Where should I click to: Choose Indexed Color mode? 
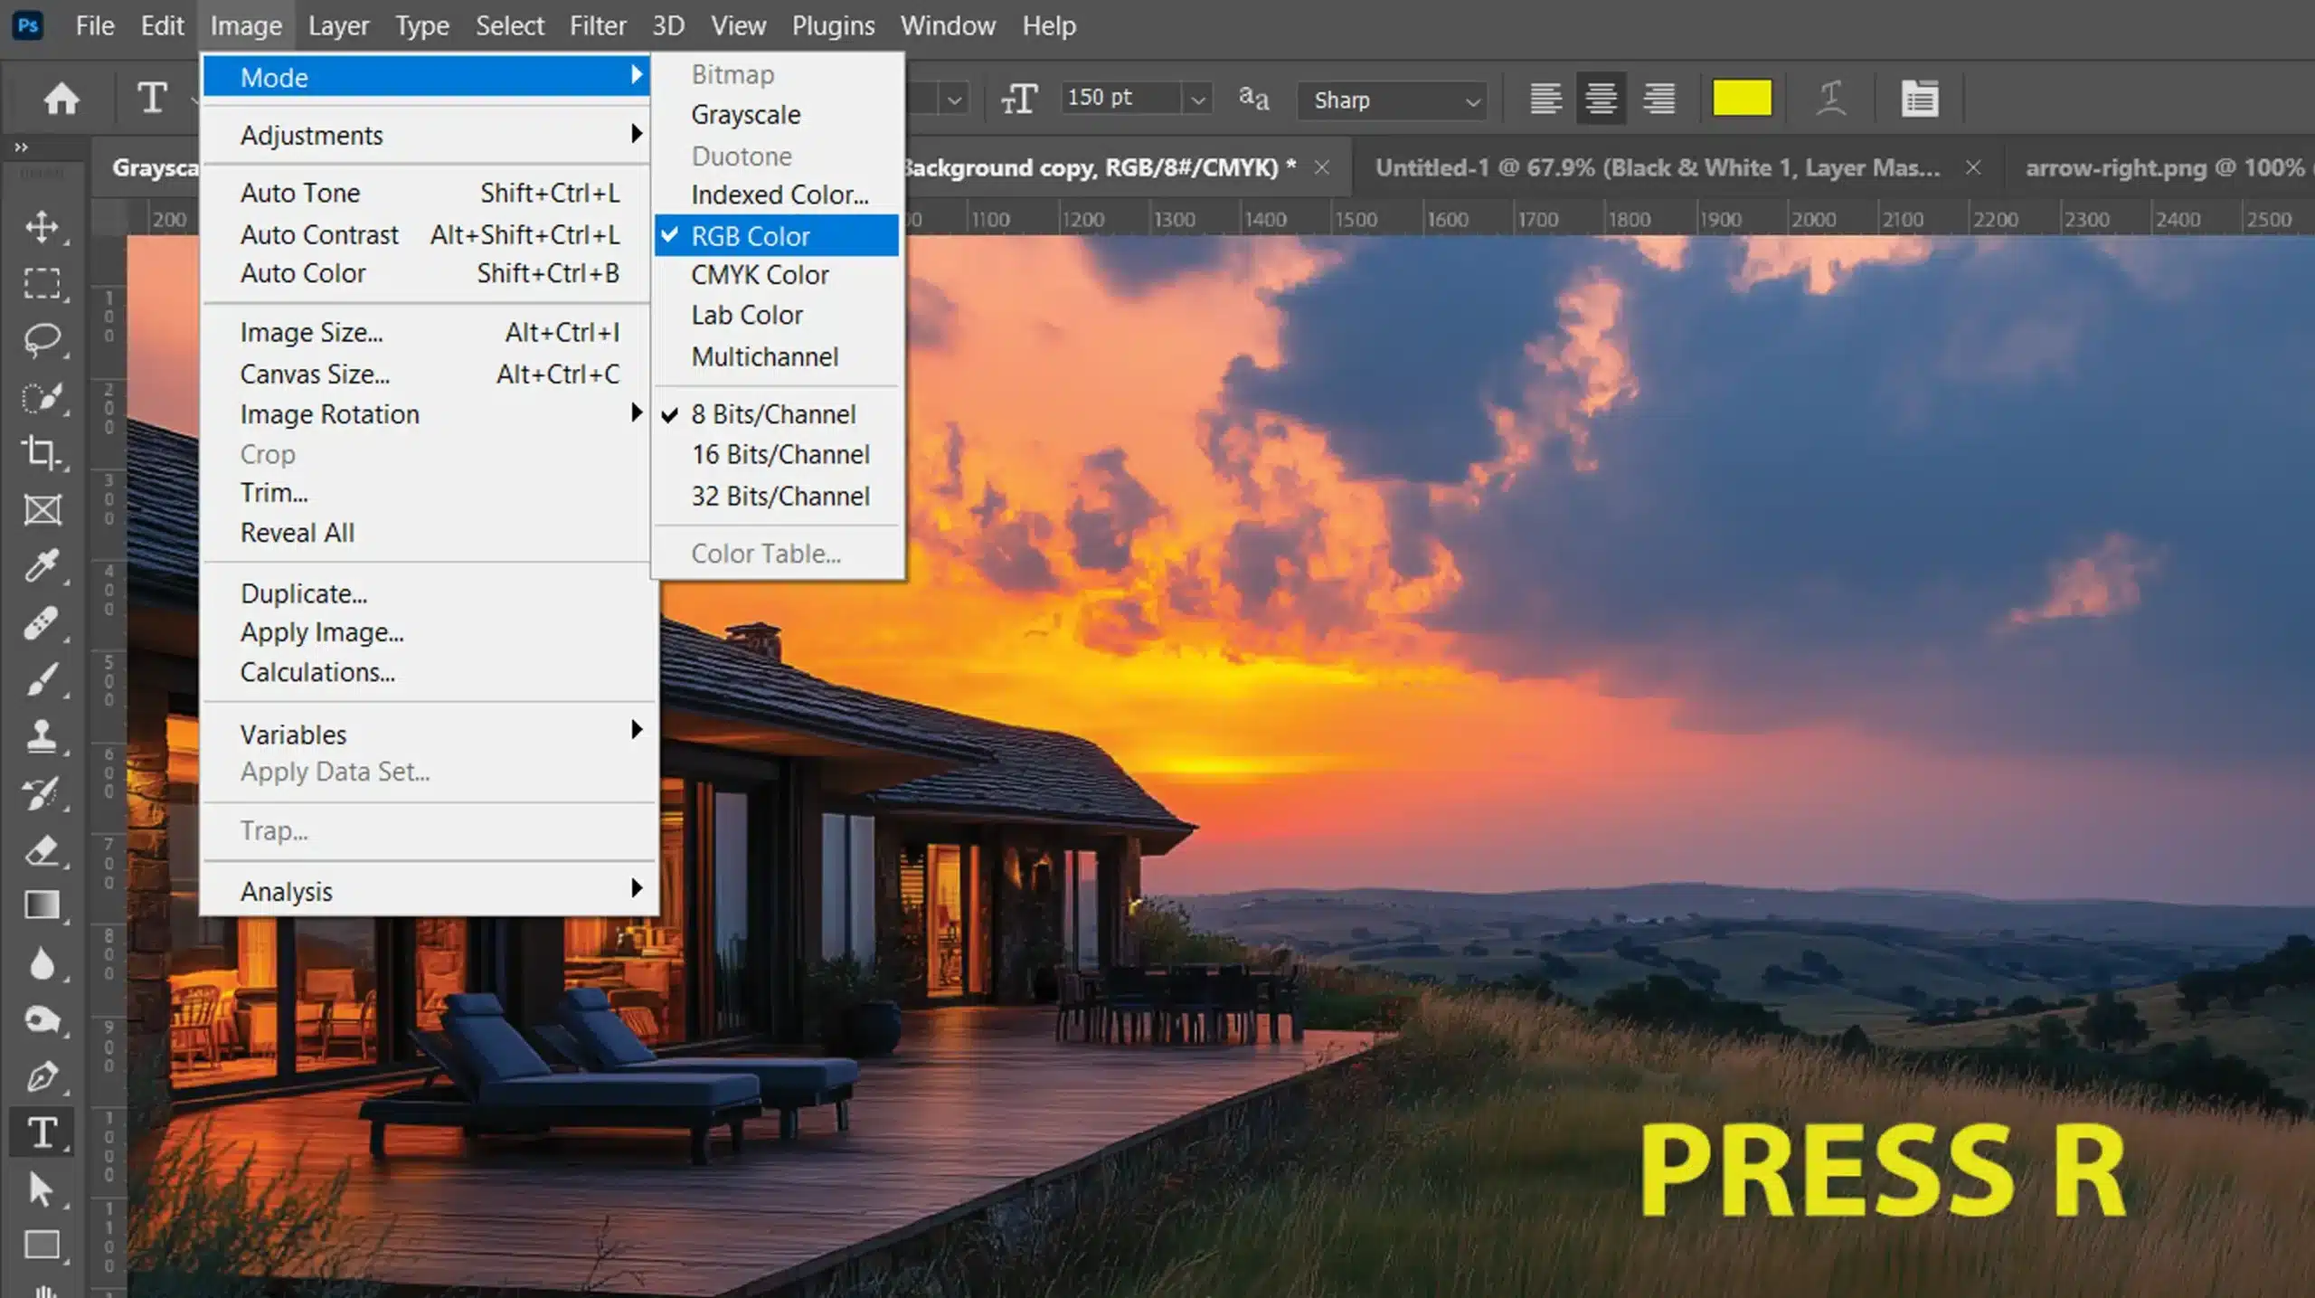coord(777,194)
